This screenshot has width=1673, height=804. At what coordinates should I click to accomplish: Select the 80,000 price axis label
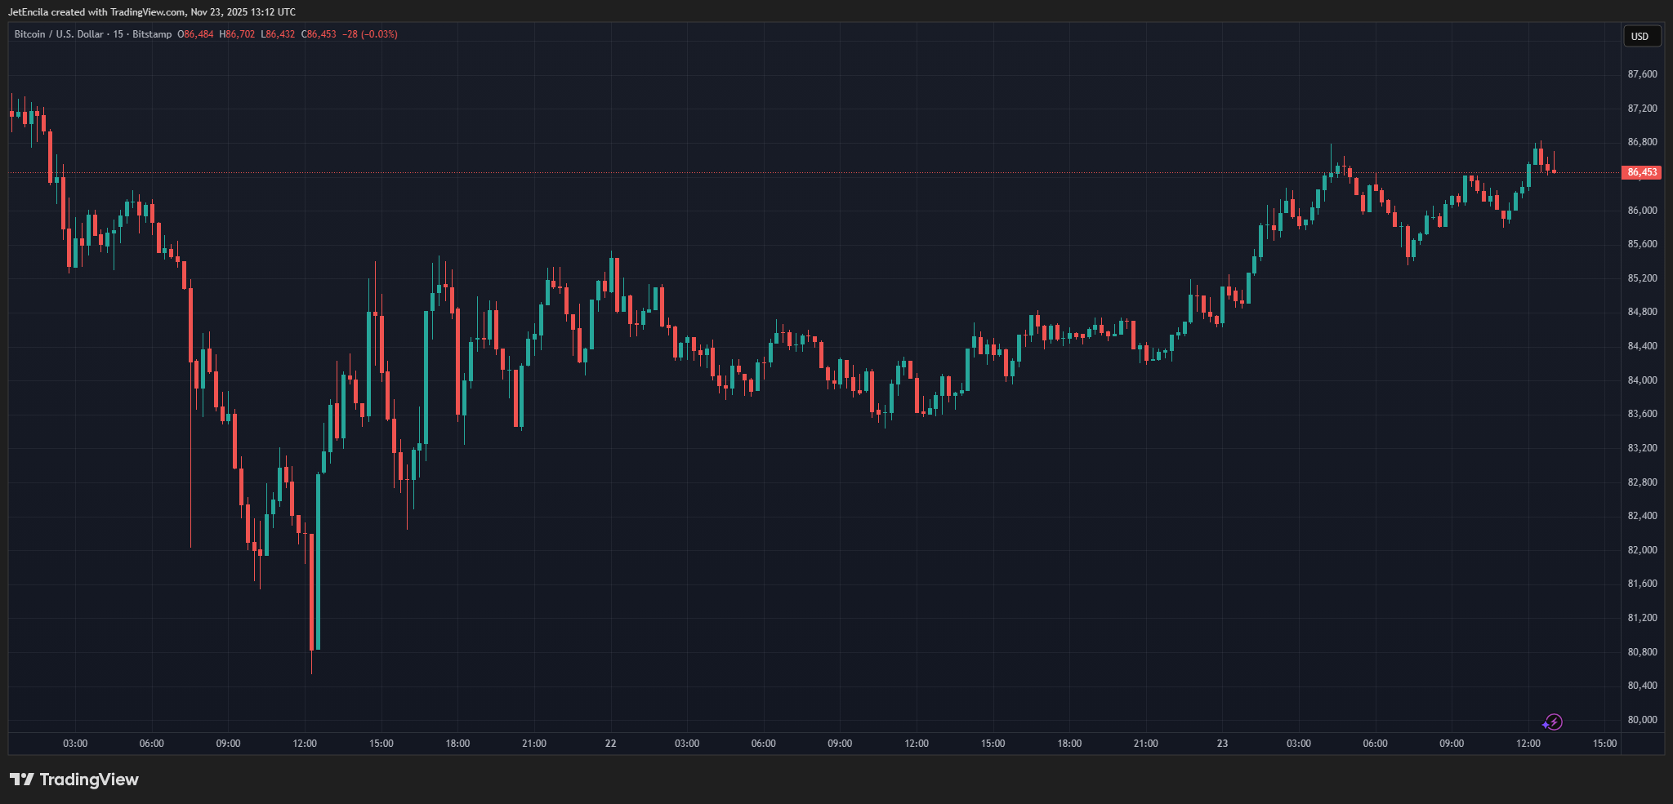tap(1642, 720)
